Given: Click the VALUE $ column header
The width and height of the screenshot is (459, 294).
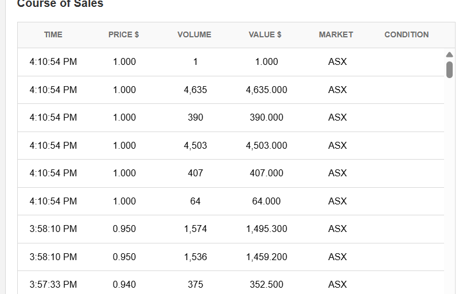Looking at the screenshot, I should tap(265, 34).
